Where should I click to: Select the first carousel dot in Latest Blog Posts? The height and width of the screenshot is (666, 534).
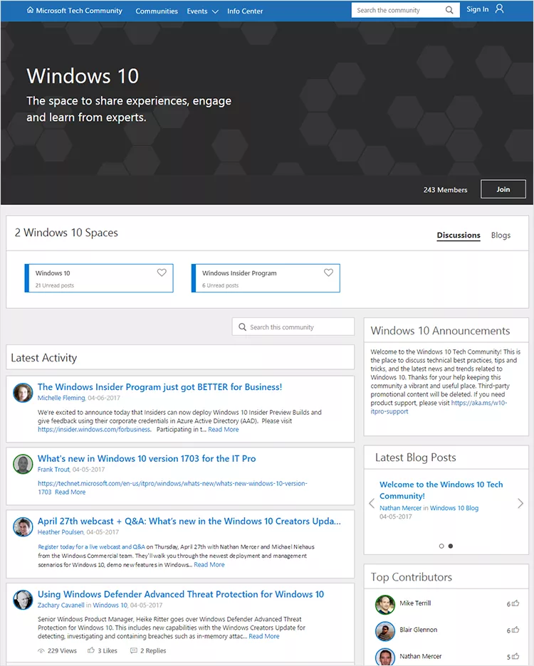tap(441, 546)
